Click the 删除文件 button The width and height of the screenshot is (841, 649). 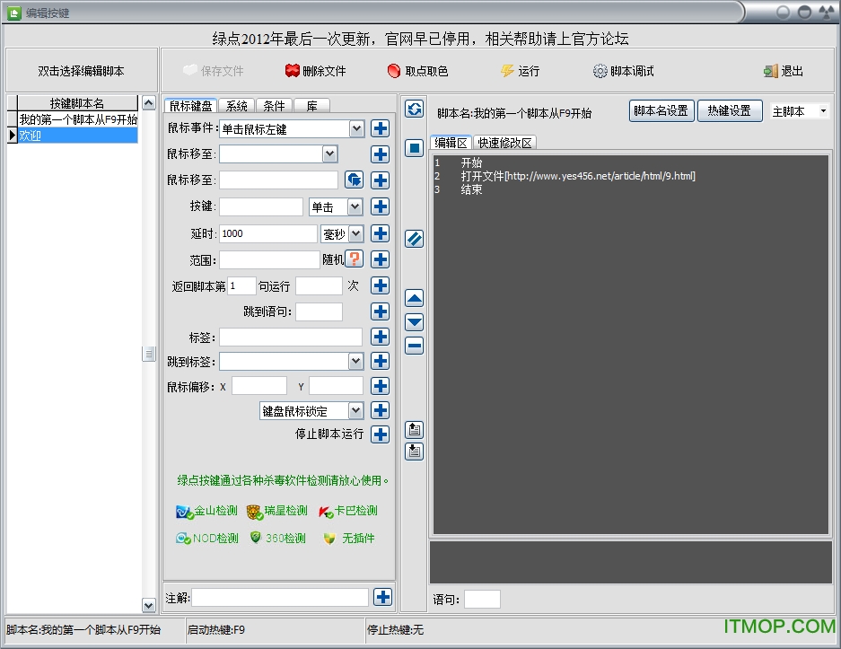click(x=316, y=71)
